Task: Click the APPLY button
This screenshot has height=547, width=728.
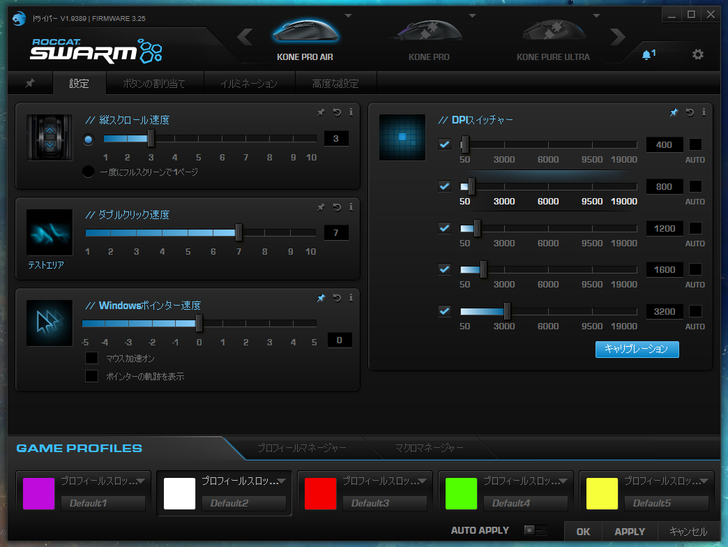Action: coord(630,531)
